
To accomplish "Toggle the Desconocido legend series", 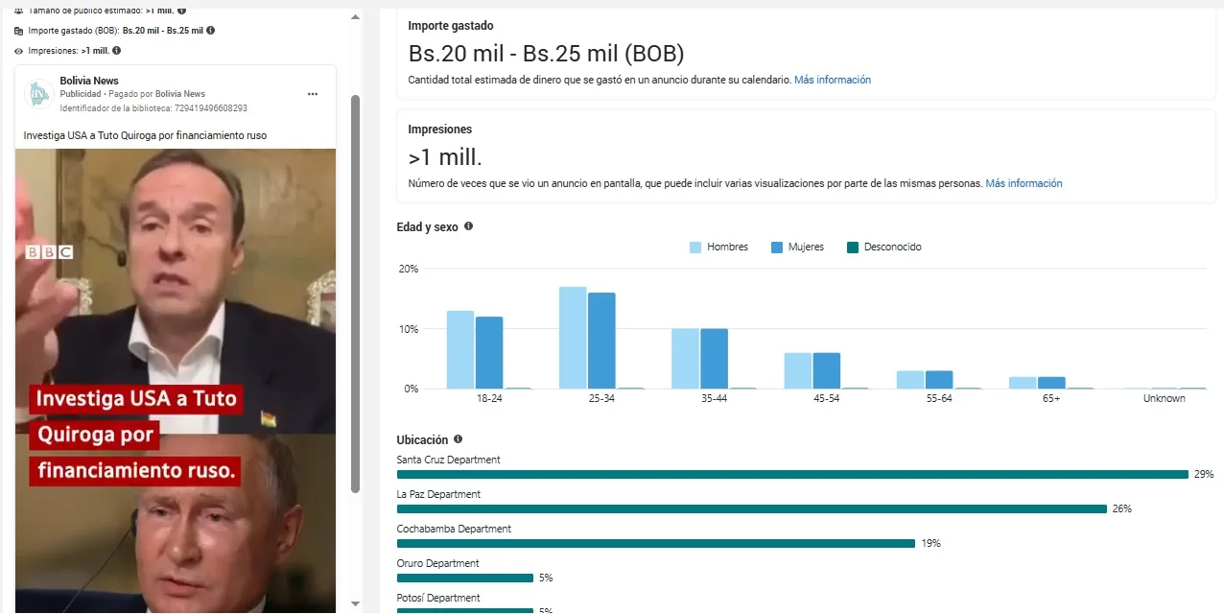I will click(883, 248).
